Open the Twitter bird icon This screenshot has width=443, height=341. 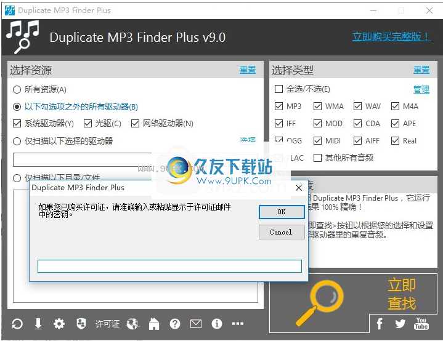[400, 324]
